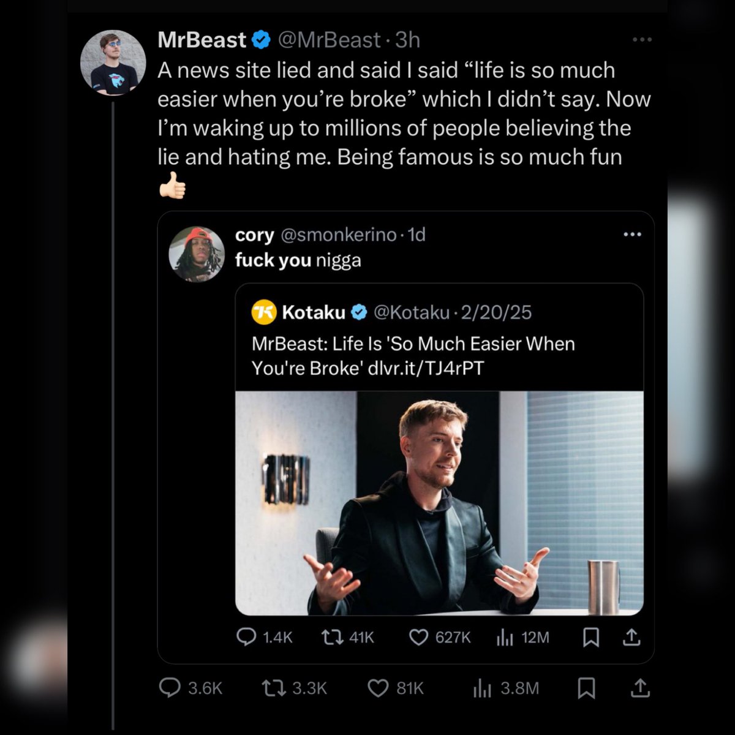Like cory's quoted tweet with 627K likes
735x735 pixels.
point(418,638)
